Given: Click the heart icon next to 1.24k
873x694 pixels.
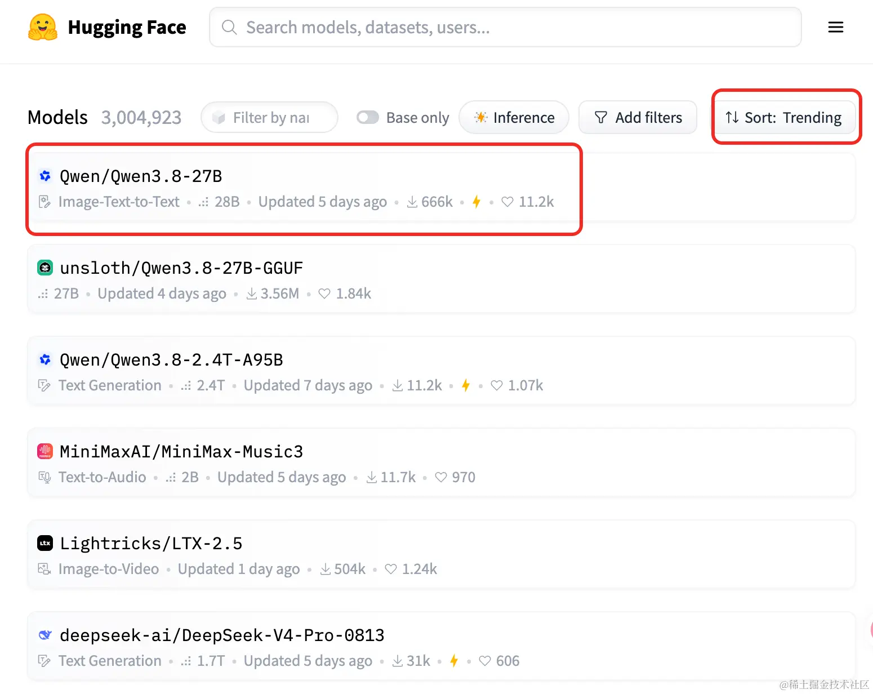Looking at the screenshot, I should 391,569.
